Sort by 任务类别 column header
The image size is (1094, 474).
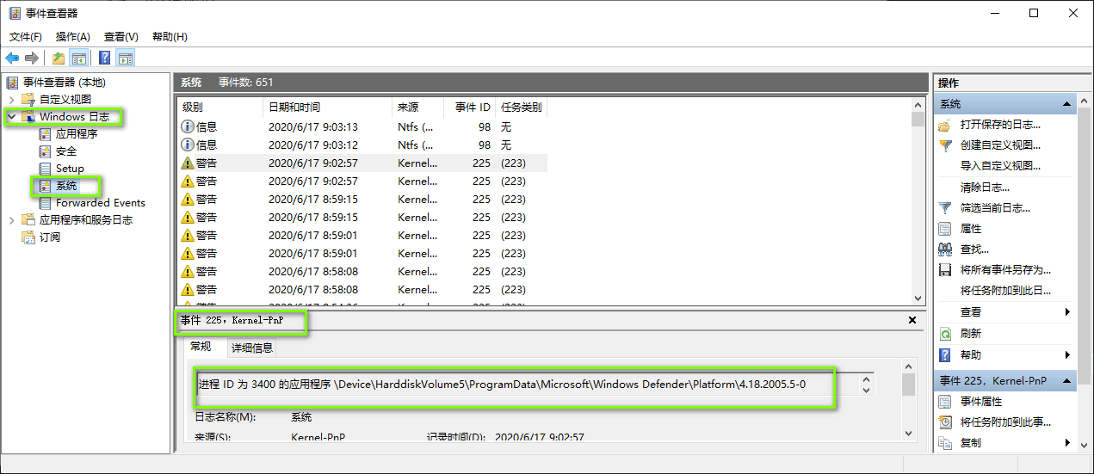pyautogui.click(x=522, y=108)
